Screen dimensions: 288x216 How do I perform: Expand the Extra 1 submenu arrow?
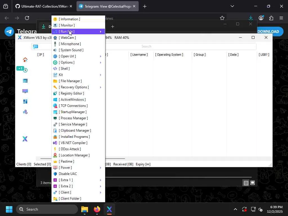click(x=101, y=180)
